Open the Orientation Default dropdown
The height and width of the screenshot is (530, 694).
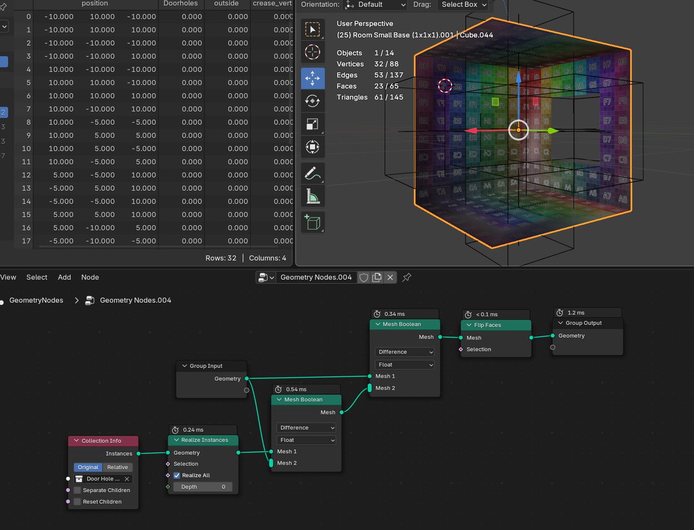click(375, 5)
